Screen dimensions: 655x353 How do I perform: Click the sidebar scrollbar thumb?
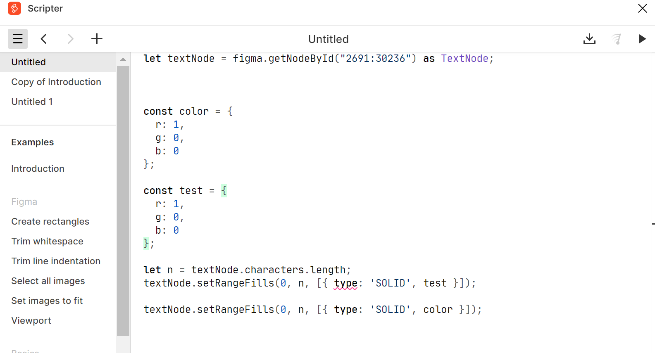pyautogui.click(x=123, y=201)
